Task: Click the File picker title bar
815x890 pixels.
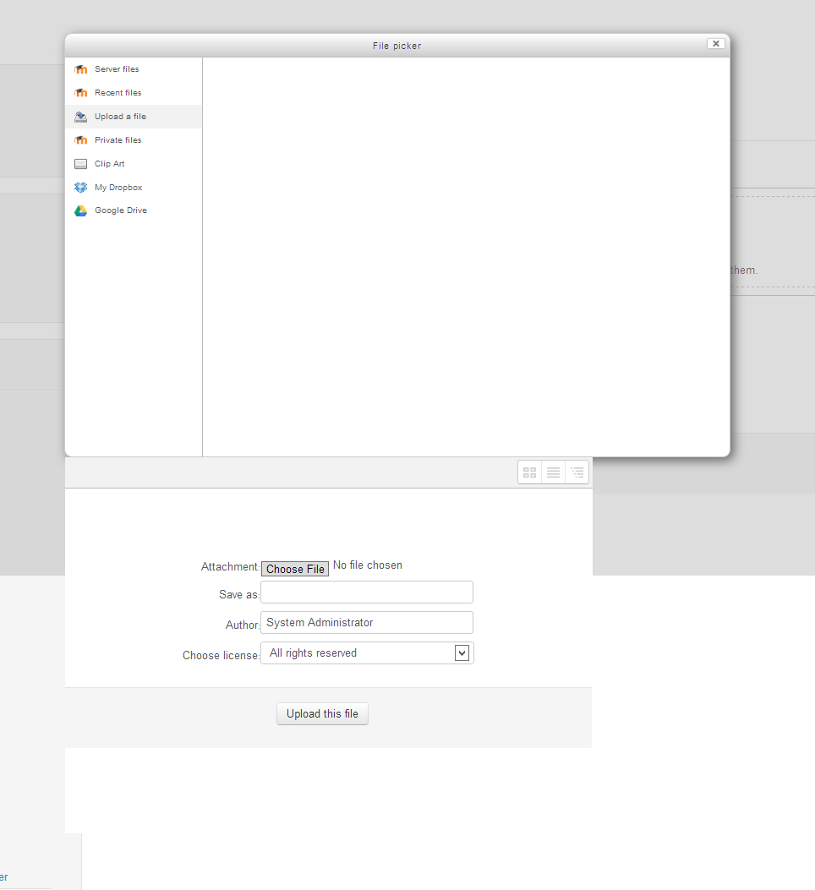Action: (x=397, y=46)
